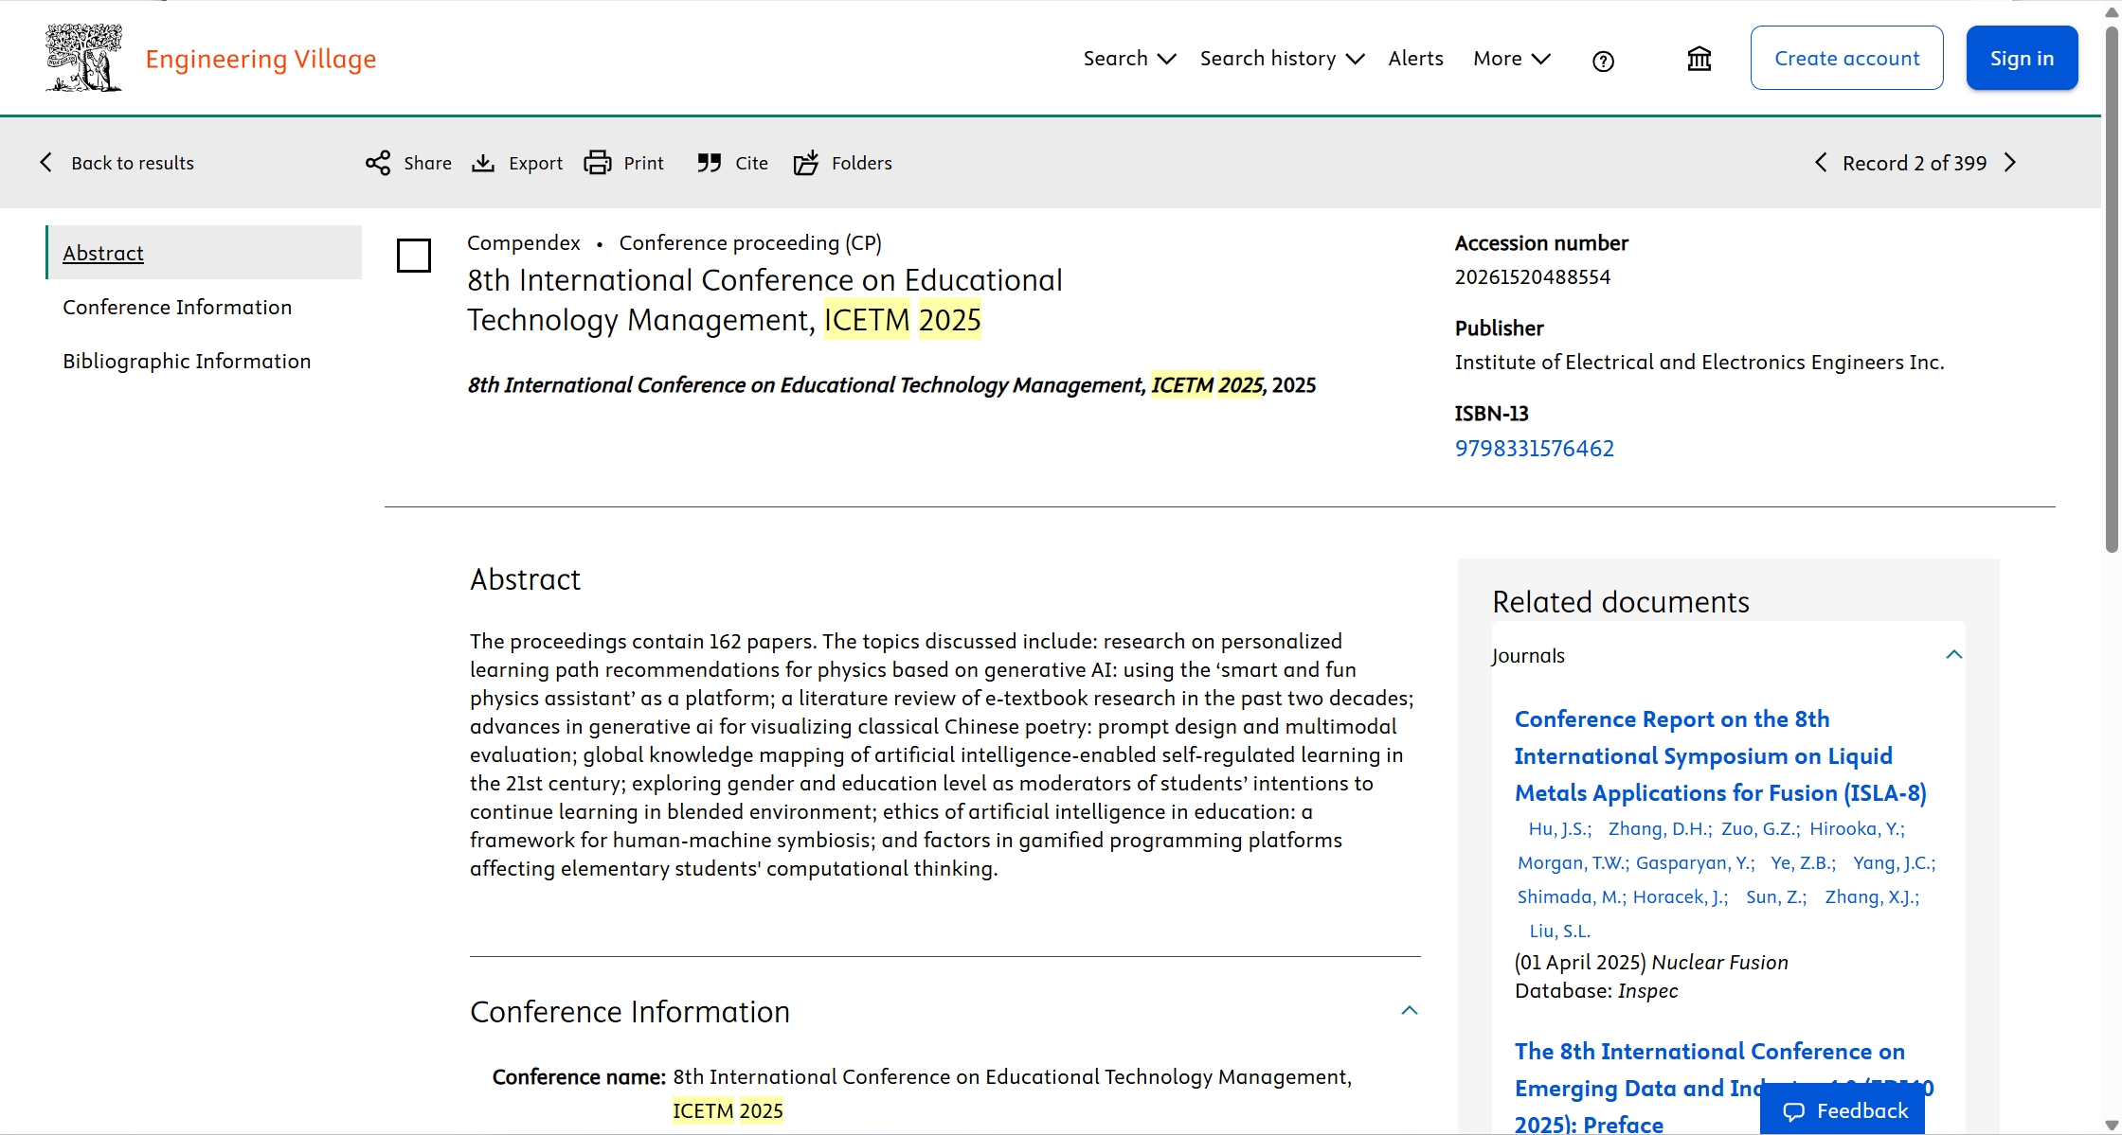Collapse the Journals related documents
The image size is (2122, 1135).
1953,655
